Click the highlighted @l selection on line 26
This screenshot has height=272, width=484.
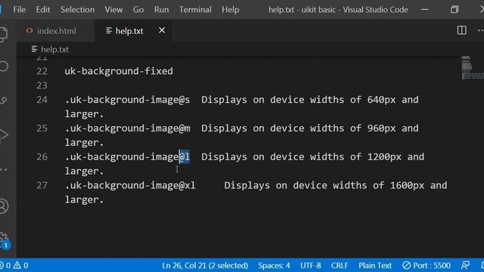(x=185, y=156)
